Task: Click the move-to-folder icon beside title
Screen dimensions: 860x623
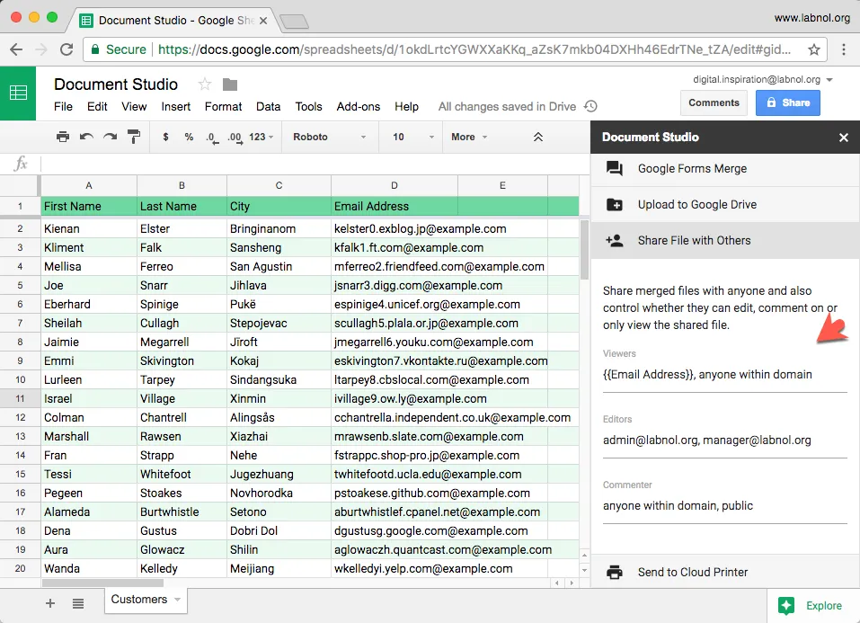Action: [x=230, y=85]
